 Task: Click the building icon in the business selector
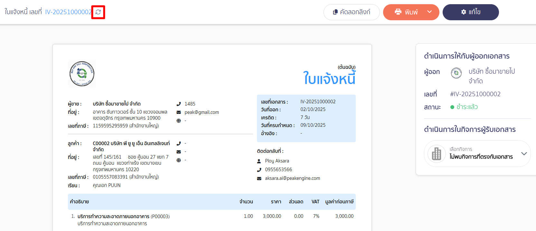click(x=437, y=154)
